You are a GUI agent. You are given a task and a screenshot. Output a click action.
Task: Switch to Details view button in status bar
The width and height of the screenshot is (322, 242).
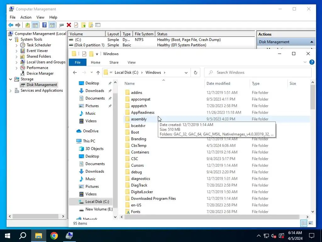304,223
